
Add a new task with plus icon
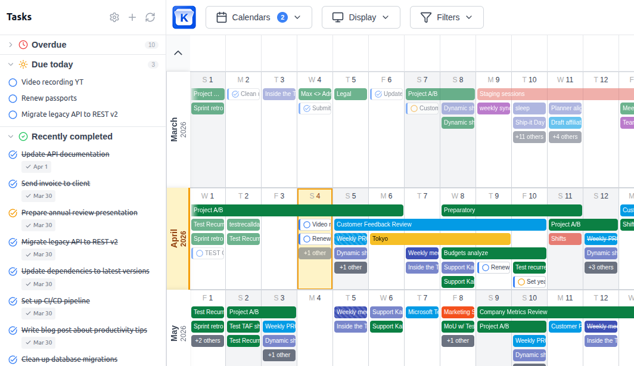[132, 17]
